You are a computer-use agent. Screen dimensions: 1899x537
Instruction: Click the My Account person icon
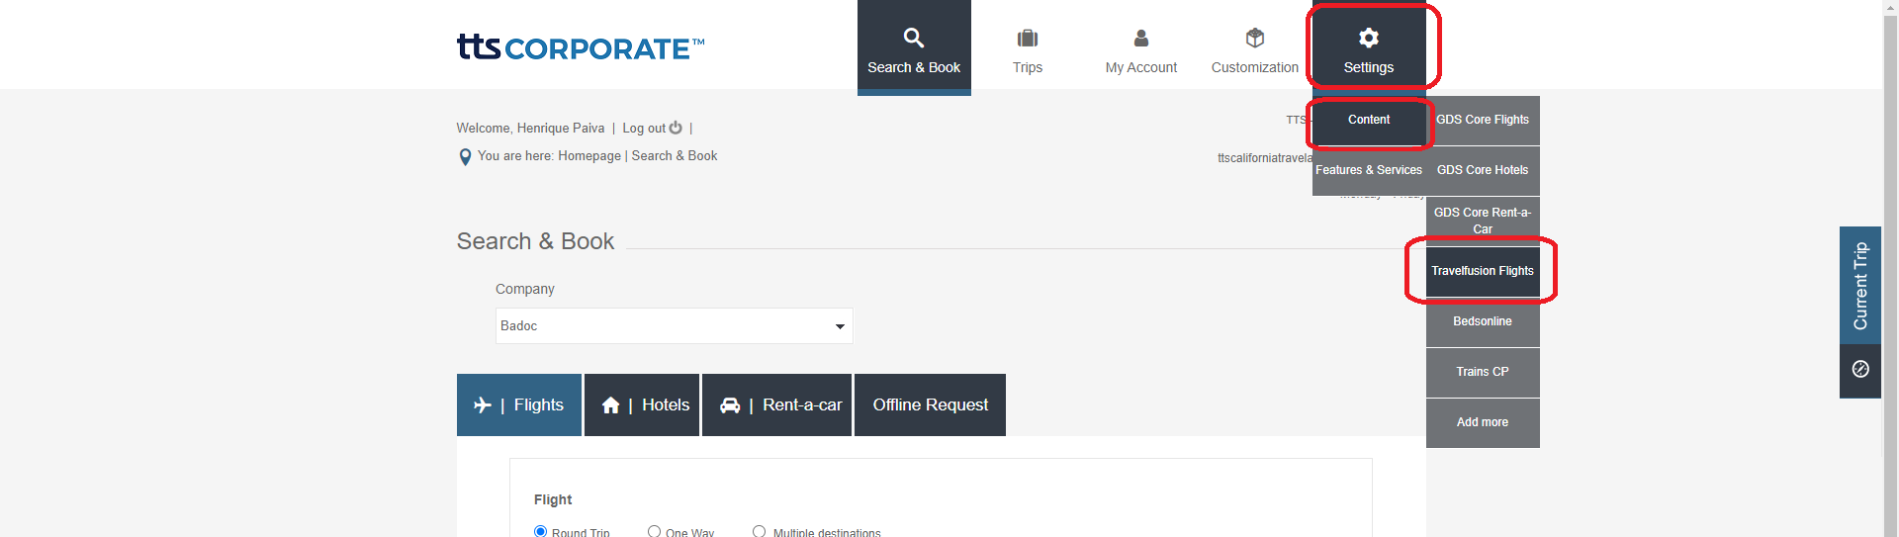pos(1140,38)
